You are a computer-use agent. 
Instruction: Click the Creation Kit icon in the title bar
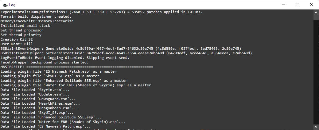coord(5,5)
